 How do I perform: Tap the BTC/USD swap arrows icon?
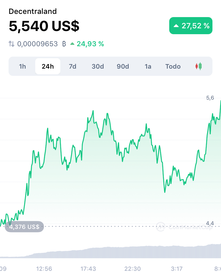click(x=11, y=44)
